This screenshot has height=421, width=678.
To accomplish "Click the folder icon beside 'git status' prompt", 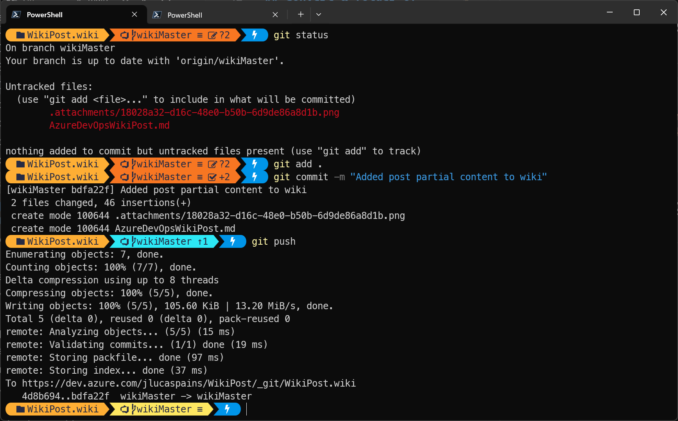I will (20, 35).
